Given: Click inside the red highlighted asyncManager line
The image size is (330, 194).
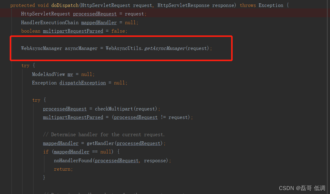Looking at the screenshot, I should [121, 48].
